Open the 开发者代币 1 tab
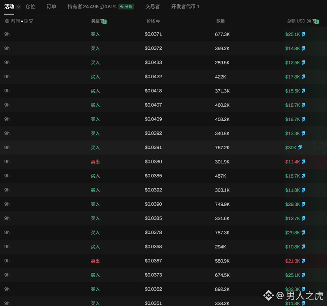 [x=185, y=7]
